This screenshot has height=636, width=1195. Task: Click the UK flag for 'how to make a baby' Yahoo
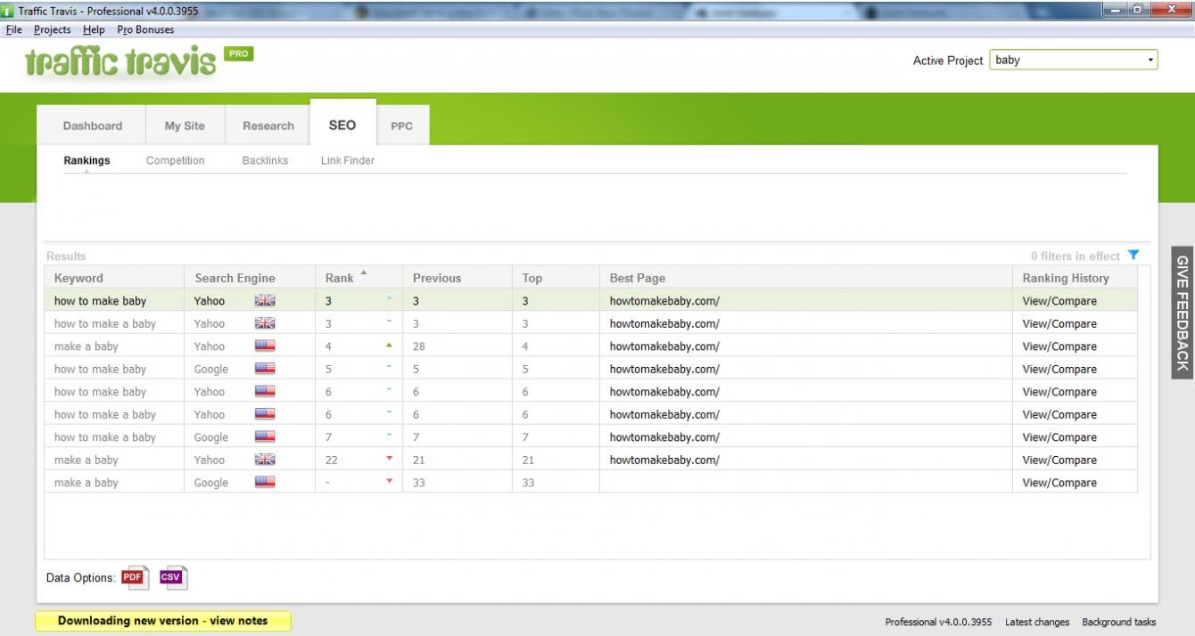[x=265, y=323]
